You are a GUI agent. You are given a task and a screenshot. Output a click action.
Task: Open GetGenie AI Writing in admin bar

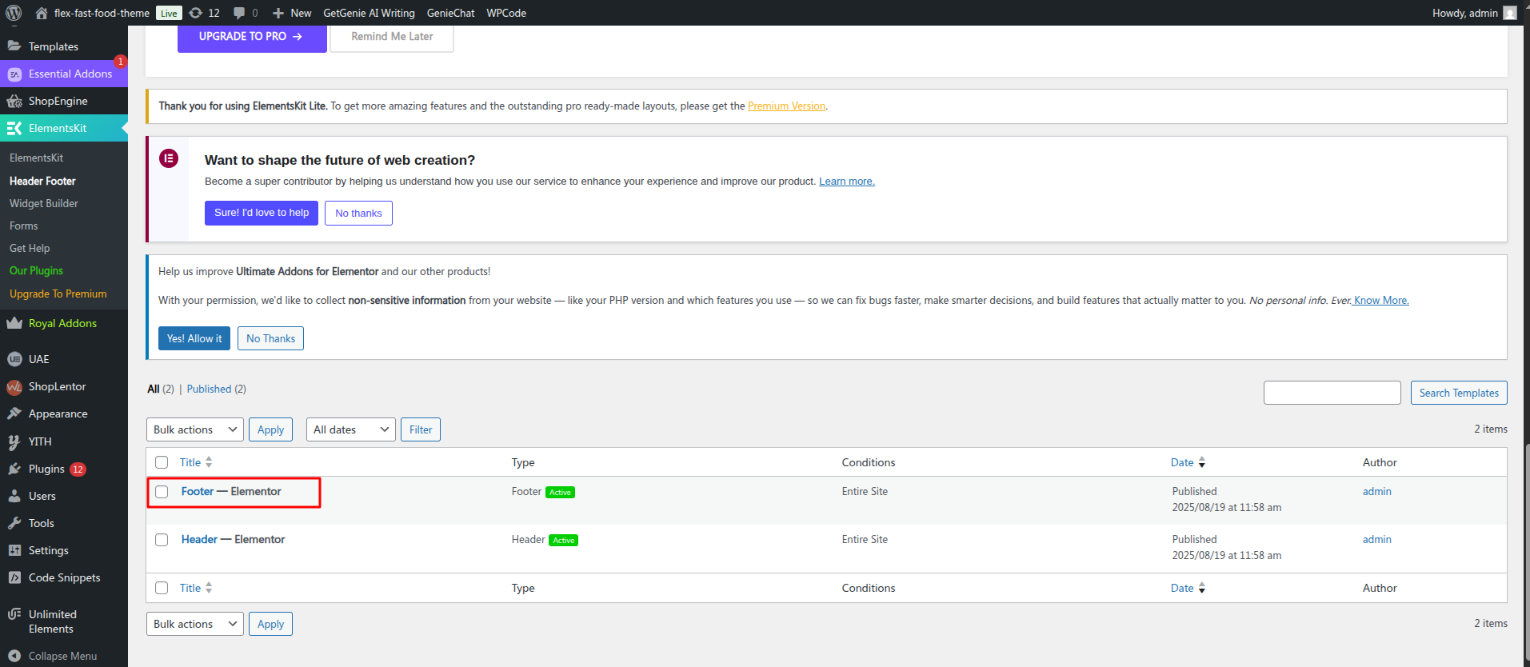pyautogui.click(x=369, y=13)
